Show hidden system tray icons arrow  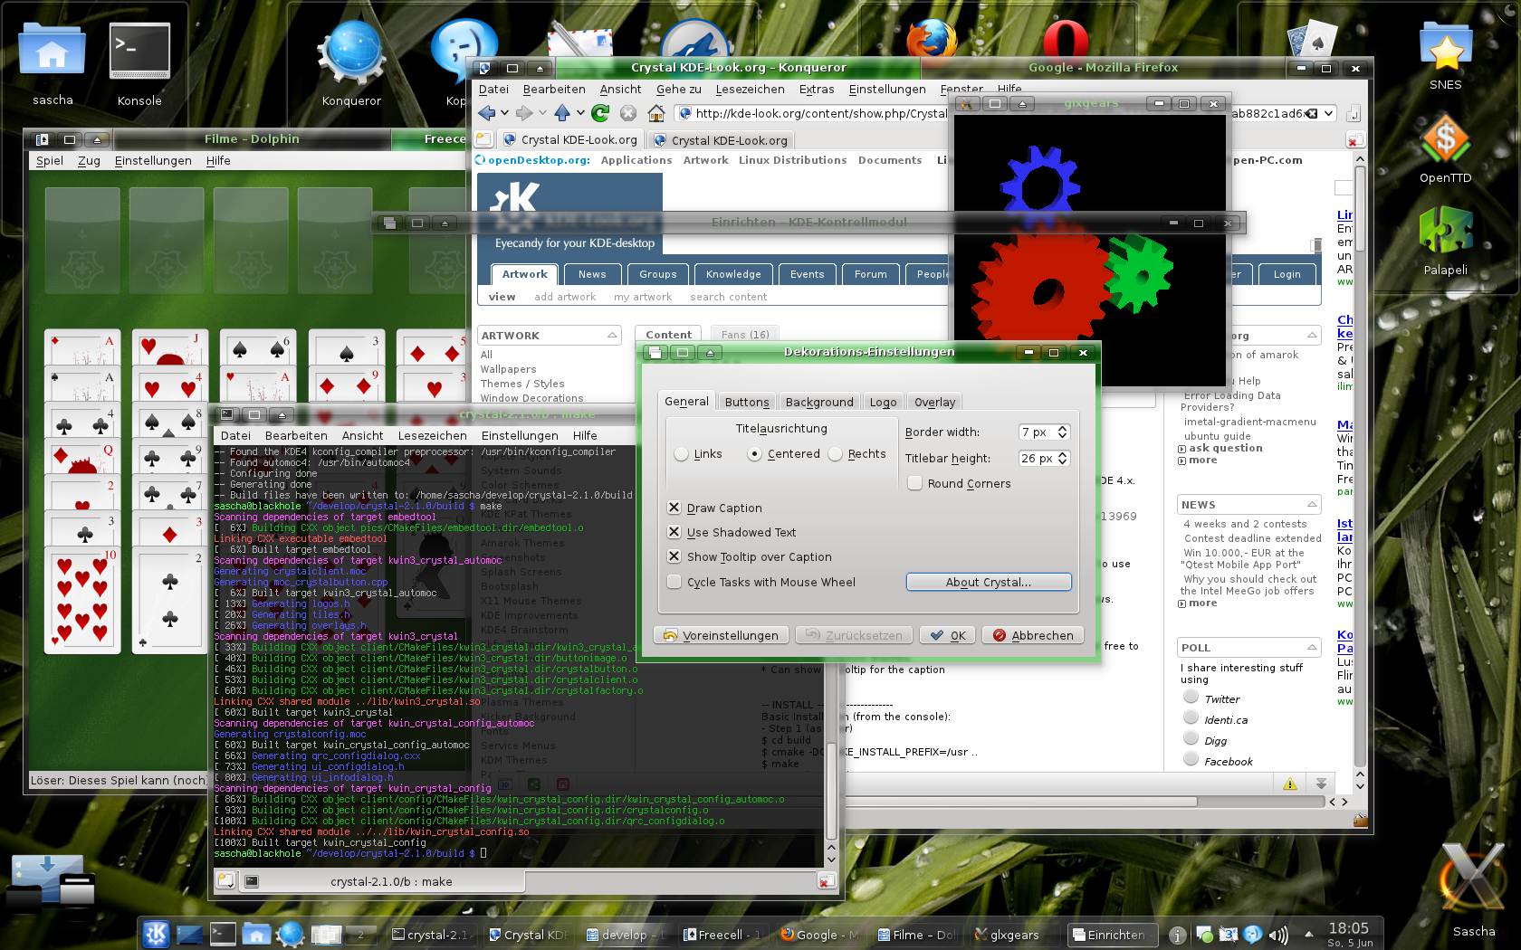tap(1308, 934)
